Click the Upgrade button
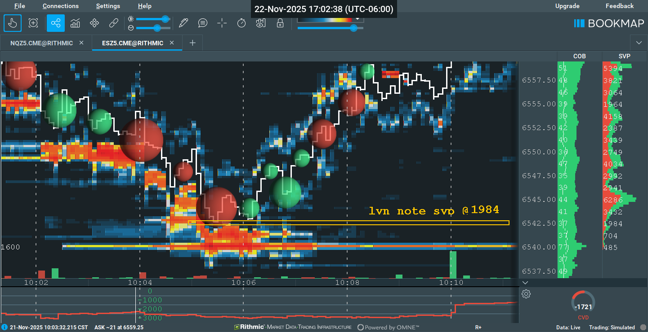This screenshot has height=332, width=648. tap(567, 6)
